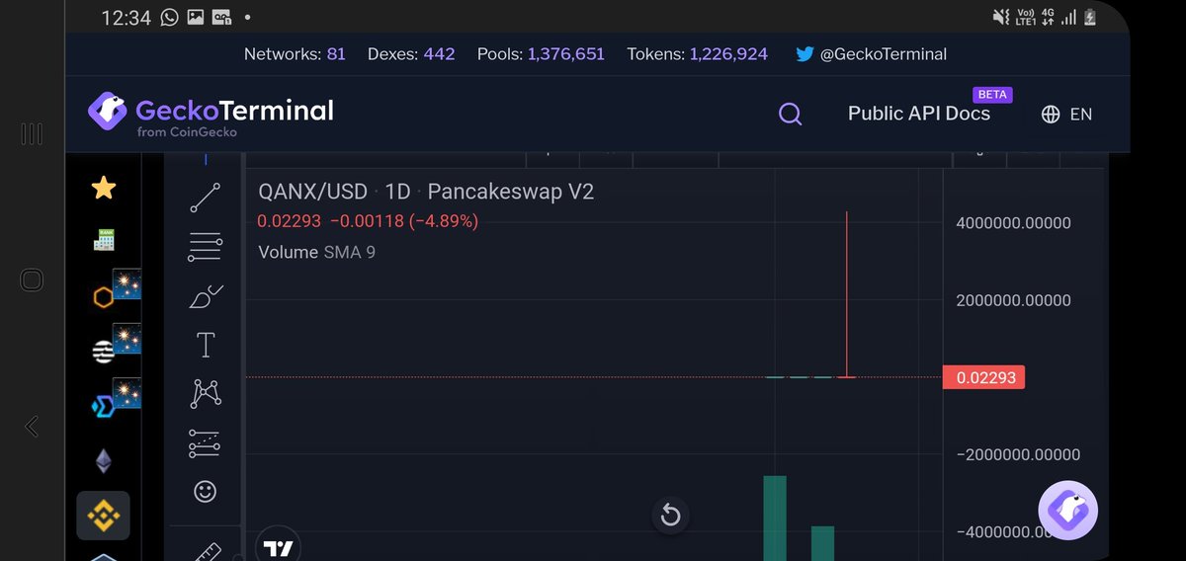Select the highlighted BNB Chain network icon
1186x561 pixels.
point(103,515)
